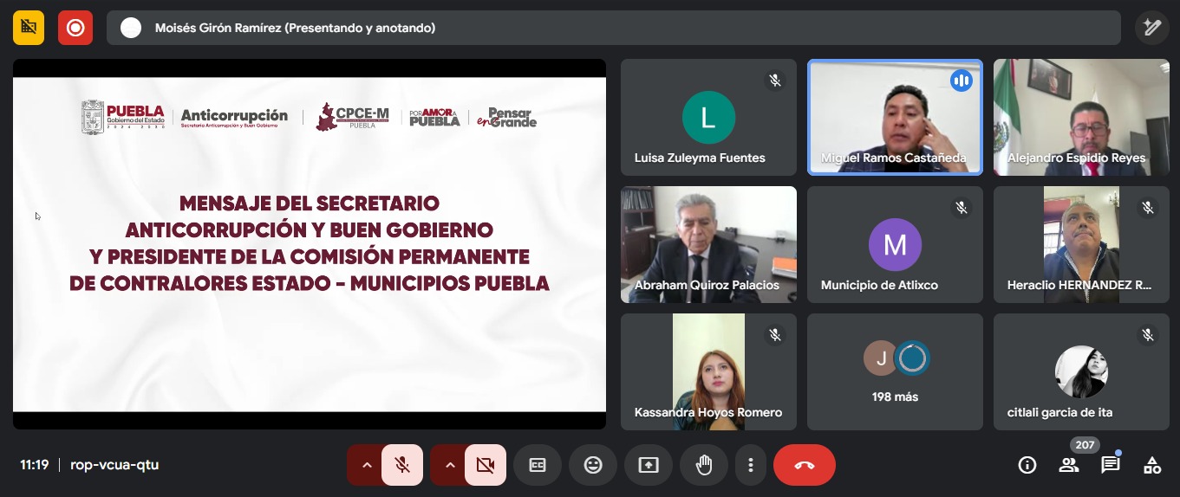The height and width of the screenshot is (497, 1180).
Task: Open meeting details info icon
Action: coord(1027,466)
